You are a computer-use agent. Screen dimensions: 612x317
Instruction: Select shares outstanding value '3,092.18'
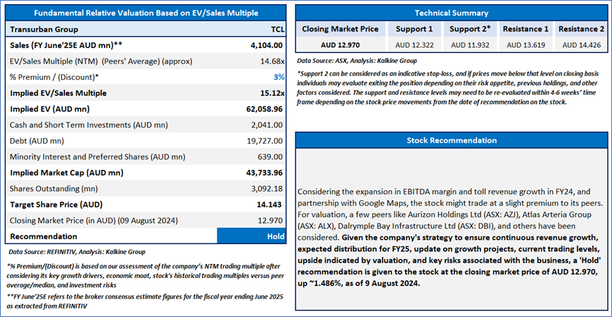click(x=268, y=188)
